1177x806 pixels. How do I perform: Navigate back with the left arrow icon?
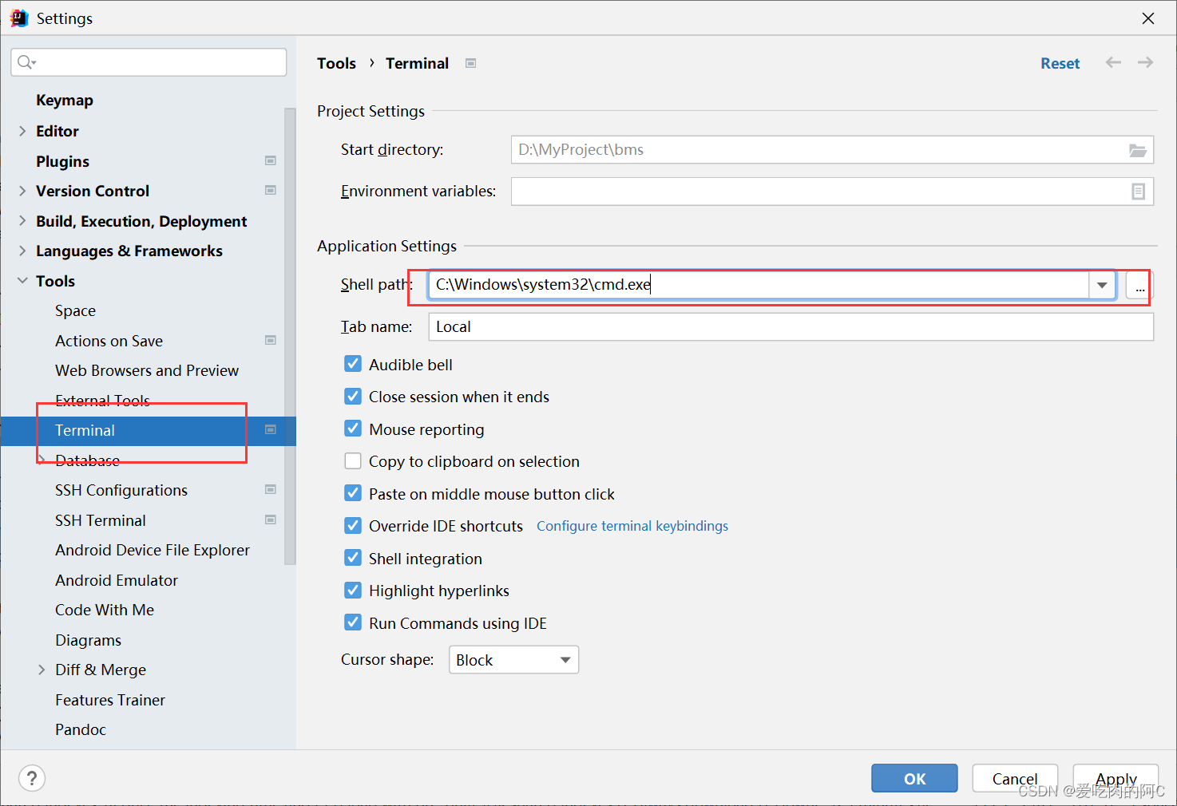[x=1113, y=62]
